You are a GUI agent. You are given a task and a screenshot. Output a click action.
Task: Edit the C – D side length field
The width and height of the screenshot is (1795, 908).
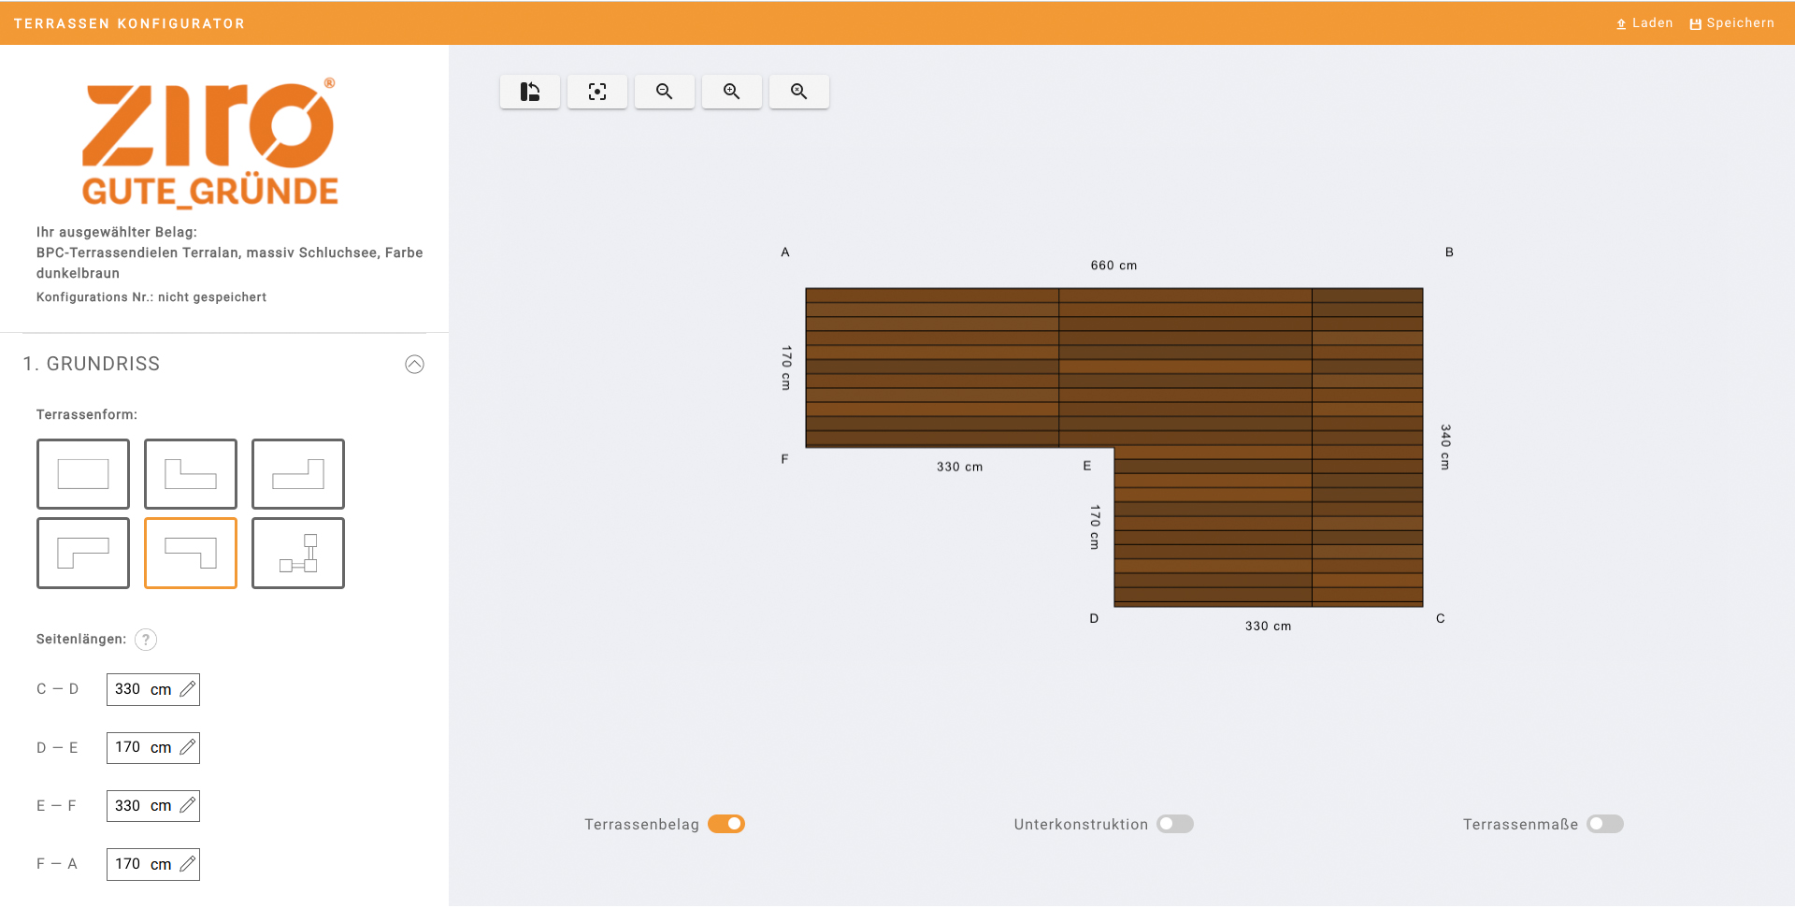(x=153, y=689)
